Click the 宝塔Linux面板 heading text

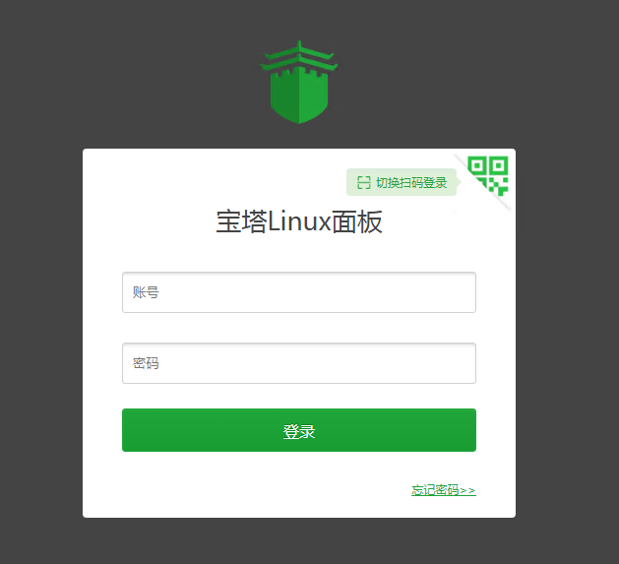(x=299, y=221)
